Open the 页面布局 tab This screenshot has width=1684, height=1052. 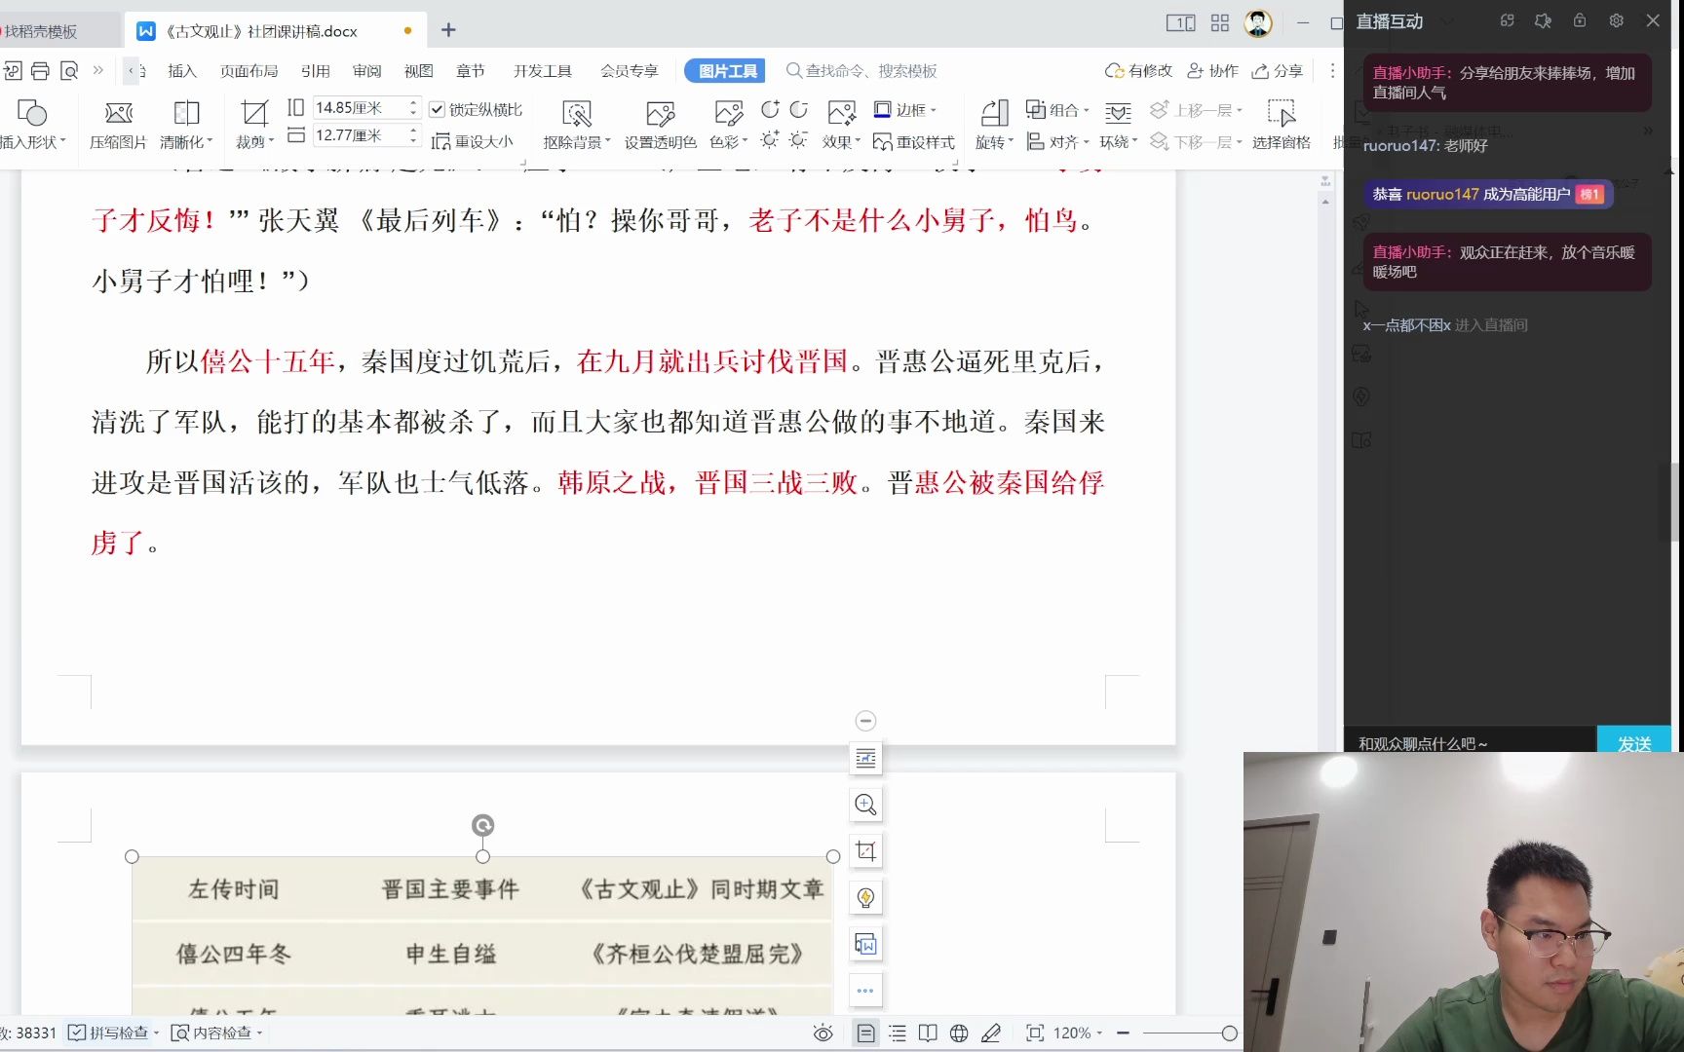[x=249, y=71]
